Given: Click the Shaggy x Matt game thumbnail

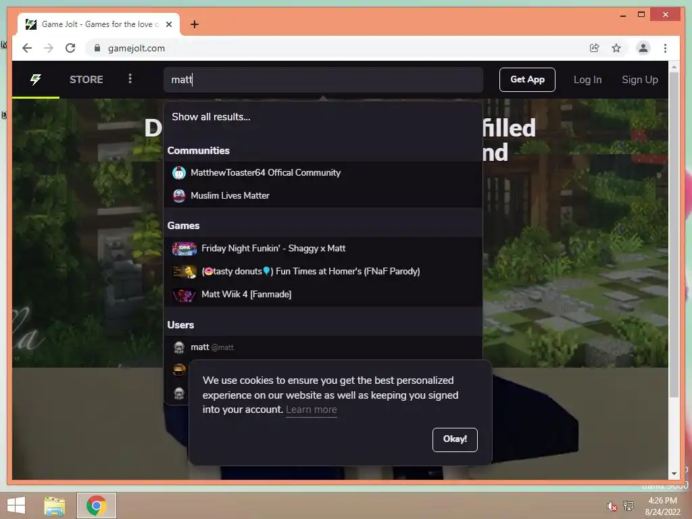Looking at the screenshot, I should tap(184, 249).
